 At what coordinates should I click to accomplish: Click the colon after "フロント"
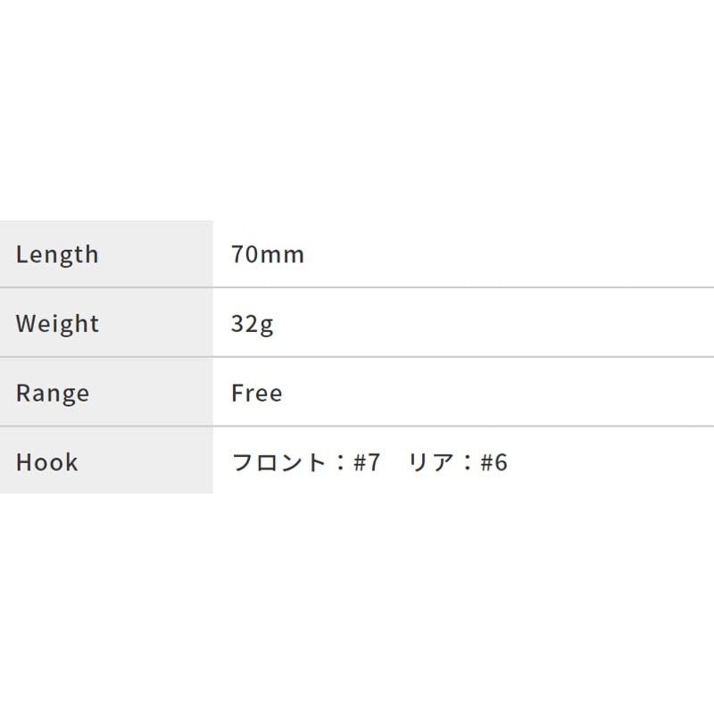point(338,462)
